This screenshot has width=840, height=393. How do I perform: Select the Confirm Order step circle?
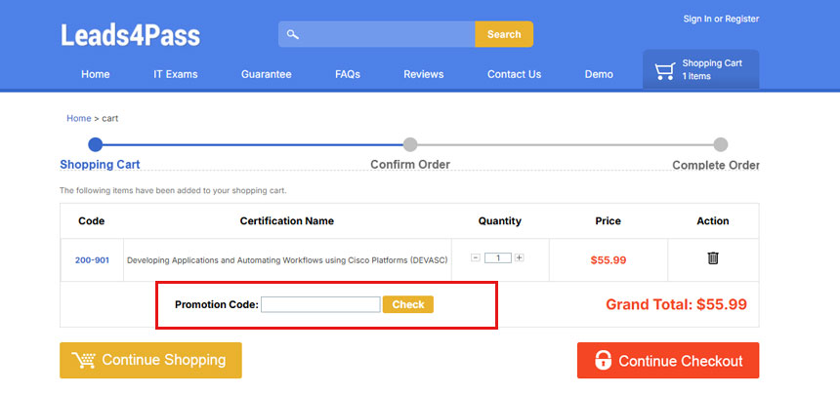[x=410, y=144]
